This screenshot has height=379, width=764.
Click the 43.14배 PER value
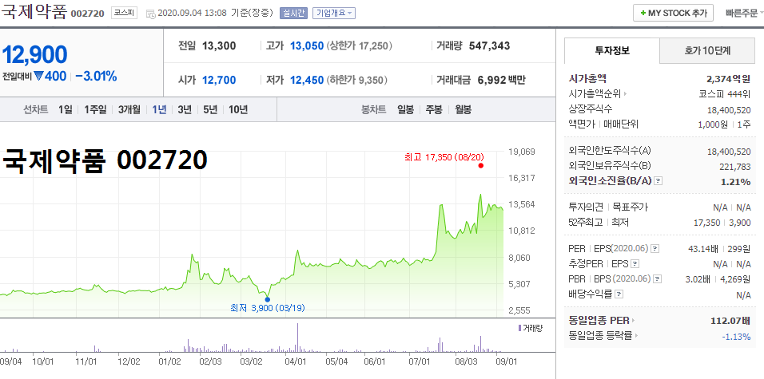coord(703,249)
